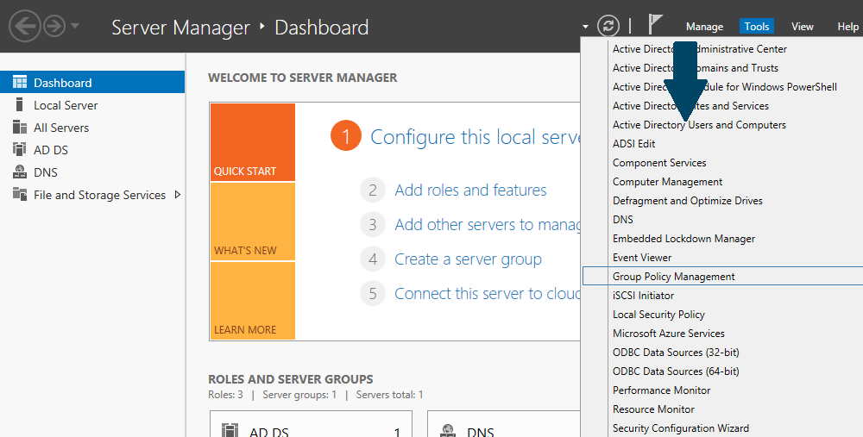Viewport: 863px width, 437px height.
Task: Click the refresh icon
Action: [608, 26]
